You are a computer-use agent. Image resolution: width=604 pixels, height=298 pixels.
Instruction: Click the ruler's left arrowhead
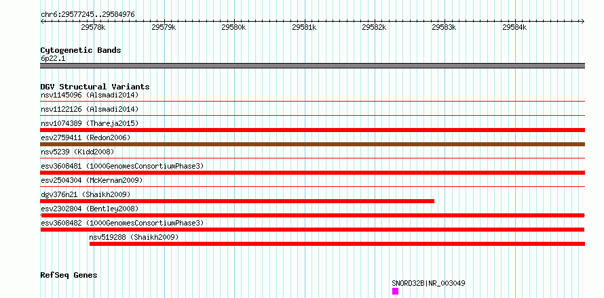42,21
